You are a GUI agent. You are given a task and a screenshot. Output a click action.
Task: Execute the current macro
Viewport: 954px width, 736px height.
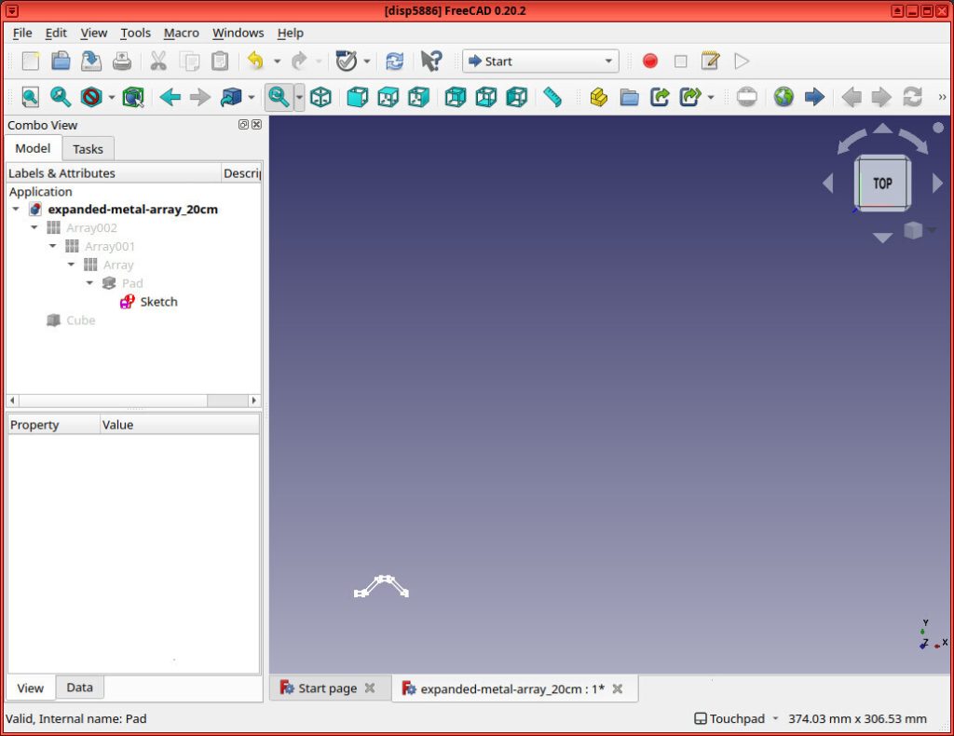tap(742, 61)
